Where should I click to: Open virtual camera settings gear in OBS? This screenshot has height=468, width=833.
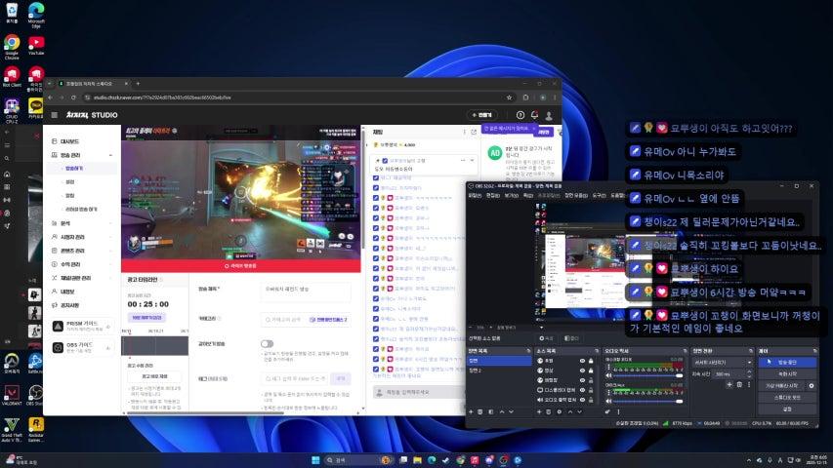(812, 386)
